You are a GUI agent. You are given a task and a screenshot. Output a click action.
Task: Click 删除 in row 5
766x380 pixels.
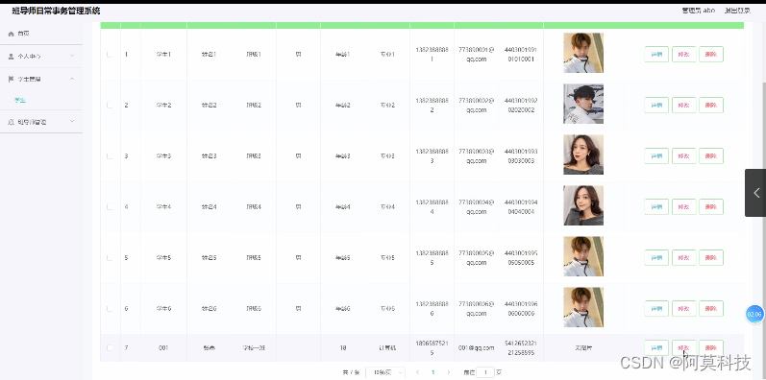point(711,257)
